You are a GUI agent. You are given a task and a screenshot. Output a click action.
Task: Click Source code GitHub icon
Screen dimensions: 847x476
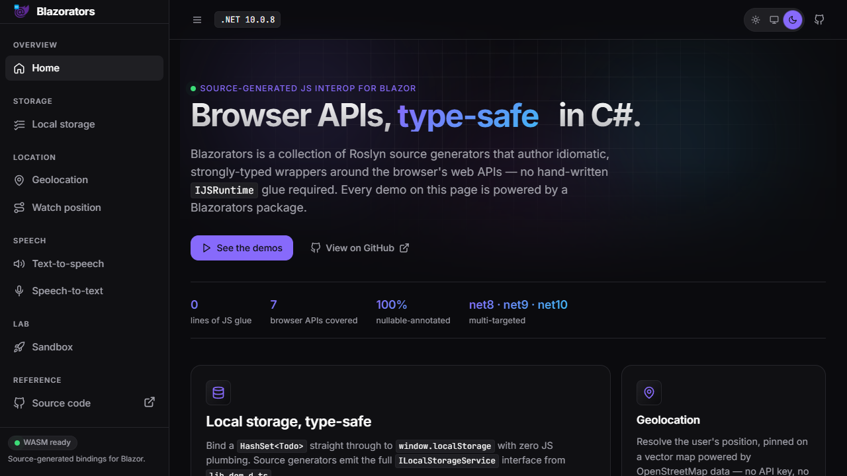pos(19,403)
